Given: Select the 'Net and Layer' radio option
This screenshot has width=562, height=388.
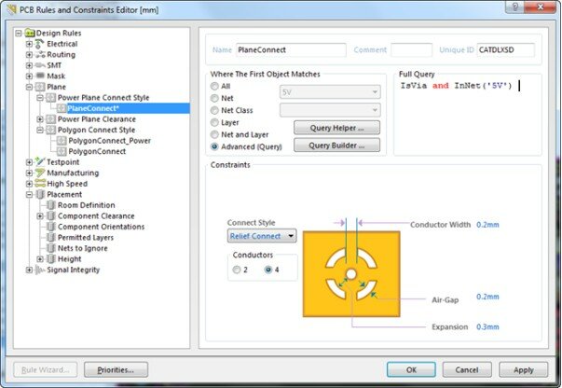Looking at the screenshot, I should (215, 134).
